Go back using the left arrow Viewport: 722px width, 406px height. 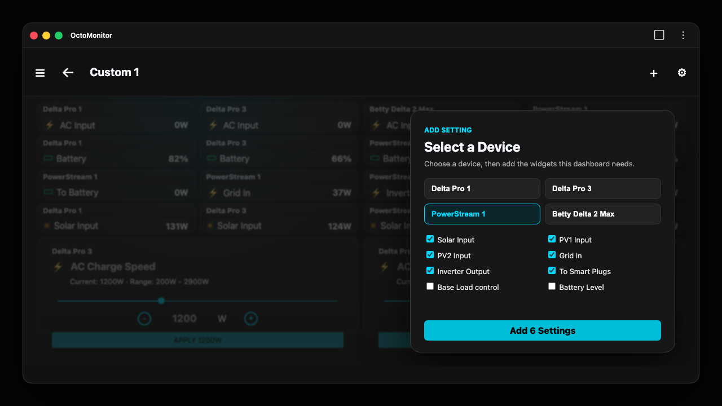click(68, 73)
